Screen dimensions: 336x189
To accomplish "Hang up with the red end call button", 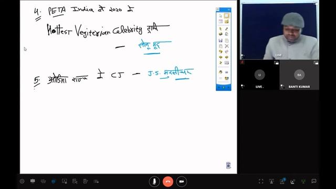I will (x=168, y=182).
